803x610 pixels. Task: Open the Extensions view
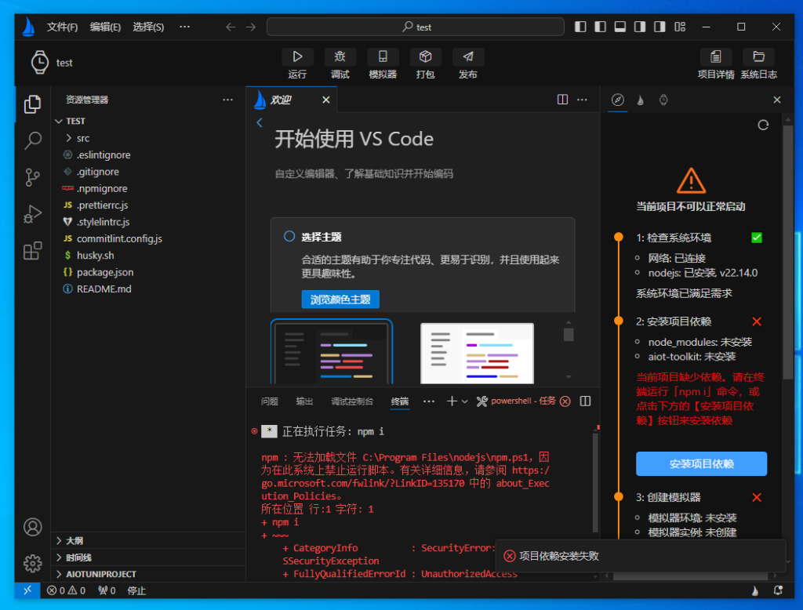click(x=32, y=250)
